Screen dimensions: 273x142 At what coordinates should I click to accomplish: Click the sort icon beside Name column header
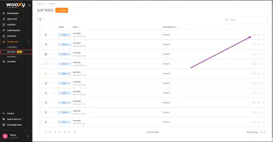click(80, 27)
